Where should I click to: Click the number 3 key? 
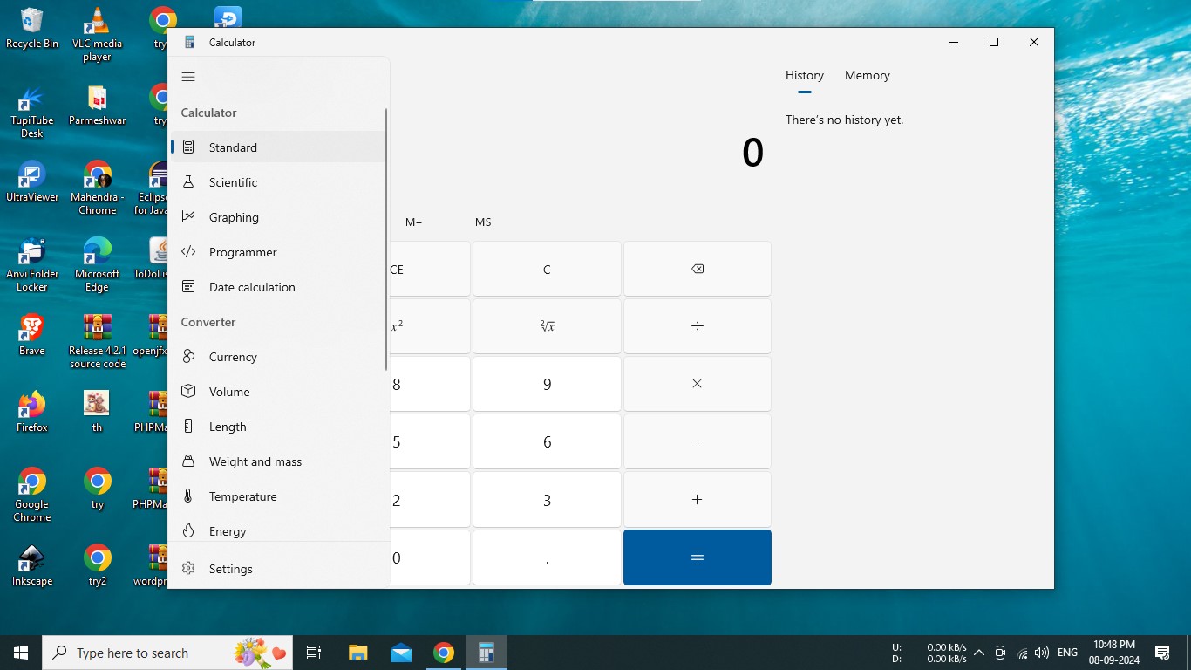(x=547, y=499)
